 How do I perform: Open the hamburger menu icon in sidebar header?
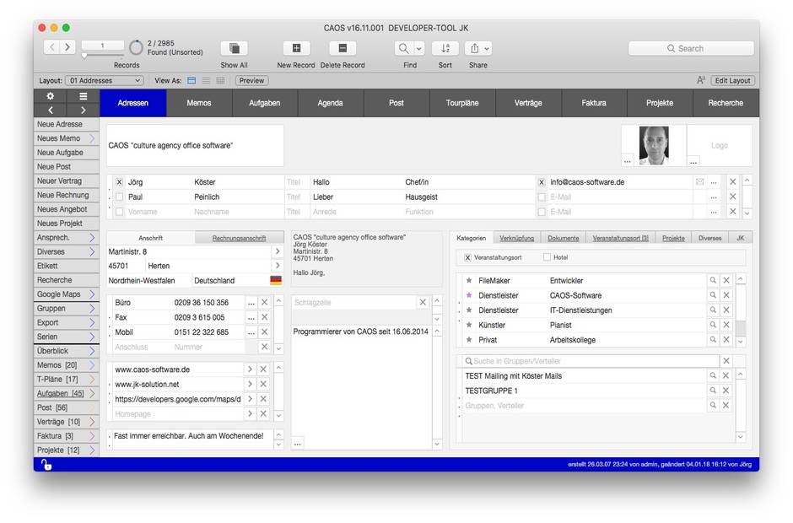coord(84,96)
